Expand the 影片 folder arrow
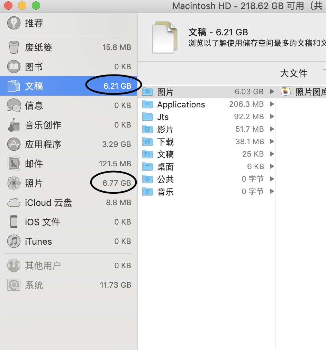The image size is (326, 350). coord(272,129)
